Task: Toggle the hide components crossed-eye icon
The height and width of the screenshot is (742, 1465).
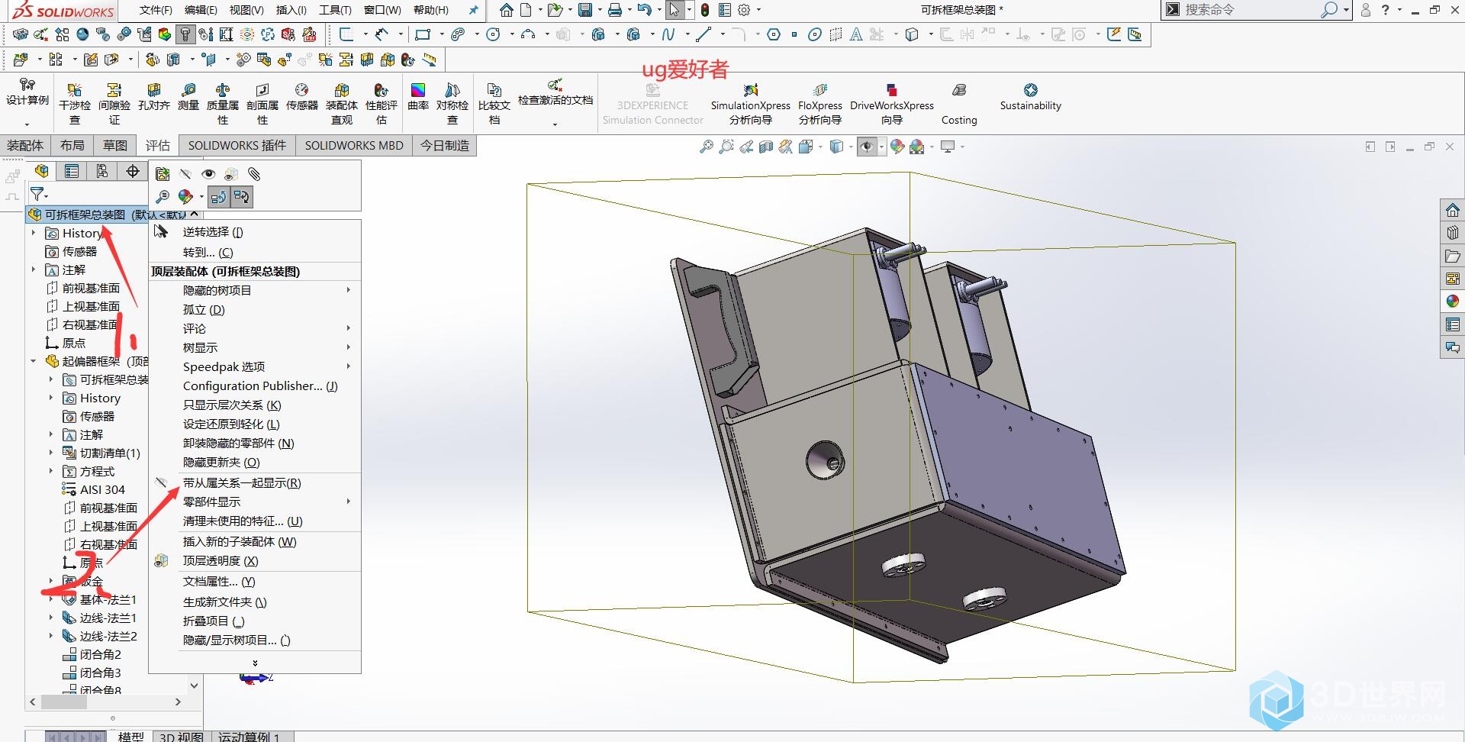Action: (x=185, y=174)
